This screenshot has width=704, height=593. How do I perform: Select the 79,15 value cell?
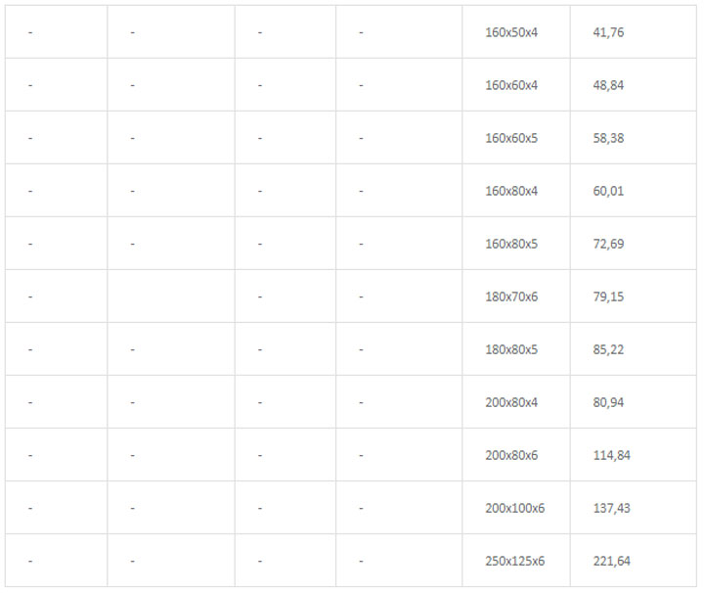pos(608,296)
